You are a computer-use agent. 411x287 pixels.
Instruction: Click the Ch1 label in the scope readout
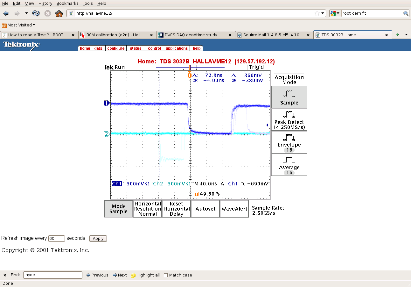[x=117, y=184]
